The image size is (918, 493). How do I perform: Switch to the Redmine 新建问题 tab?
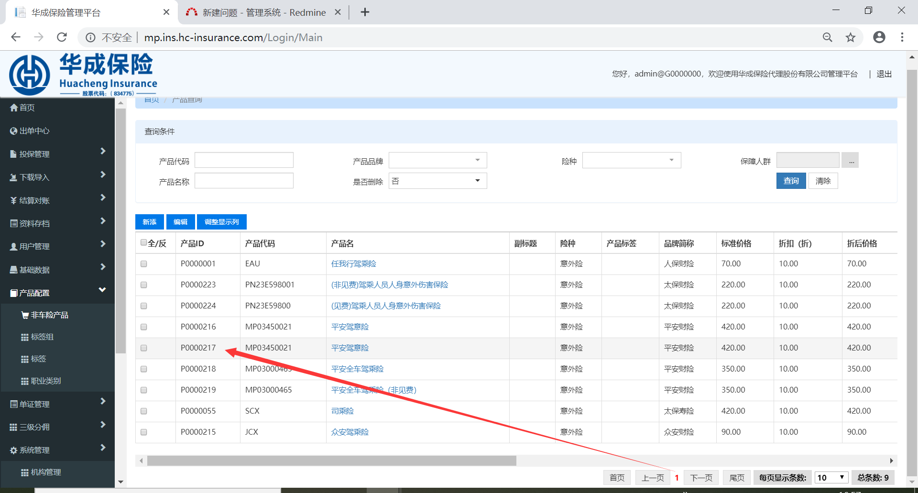(x=263, y=12)
